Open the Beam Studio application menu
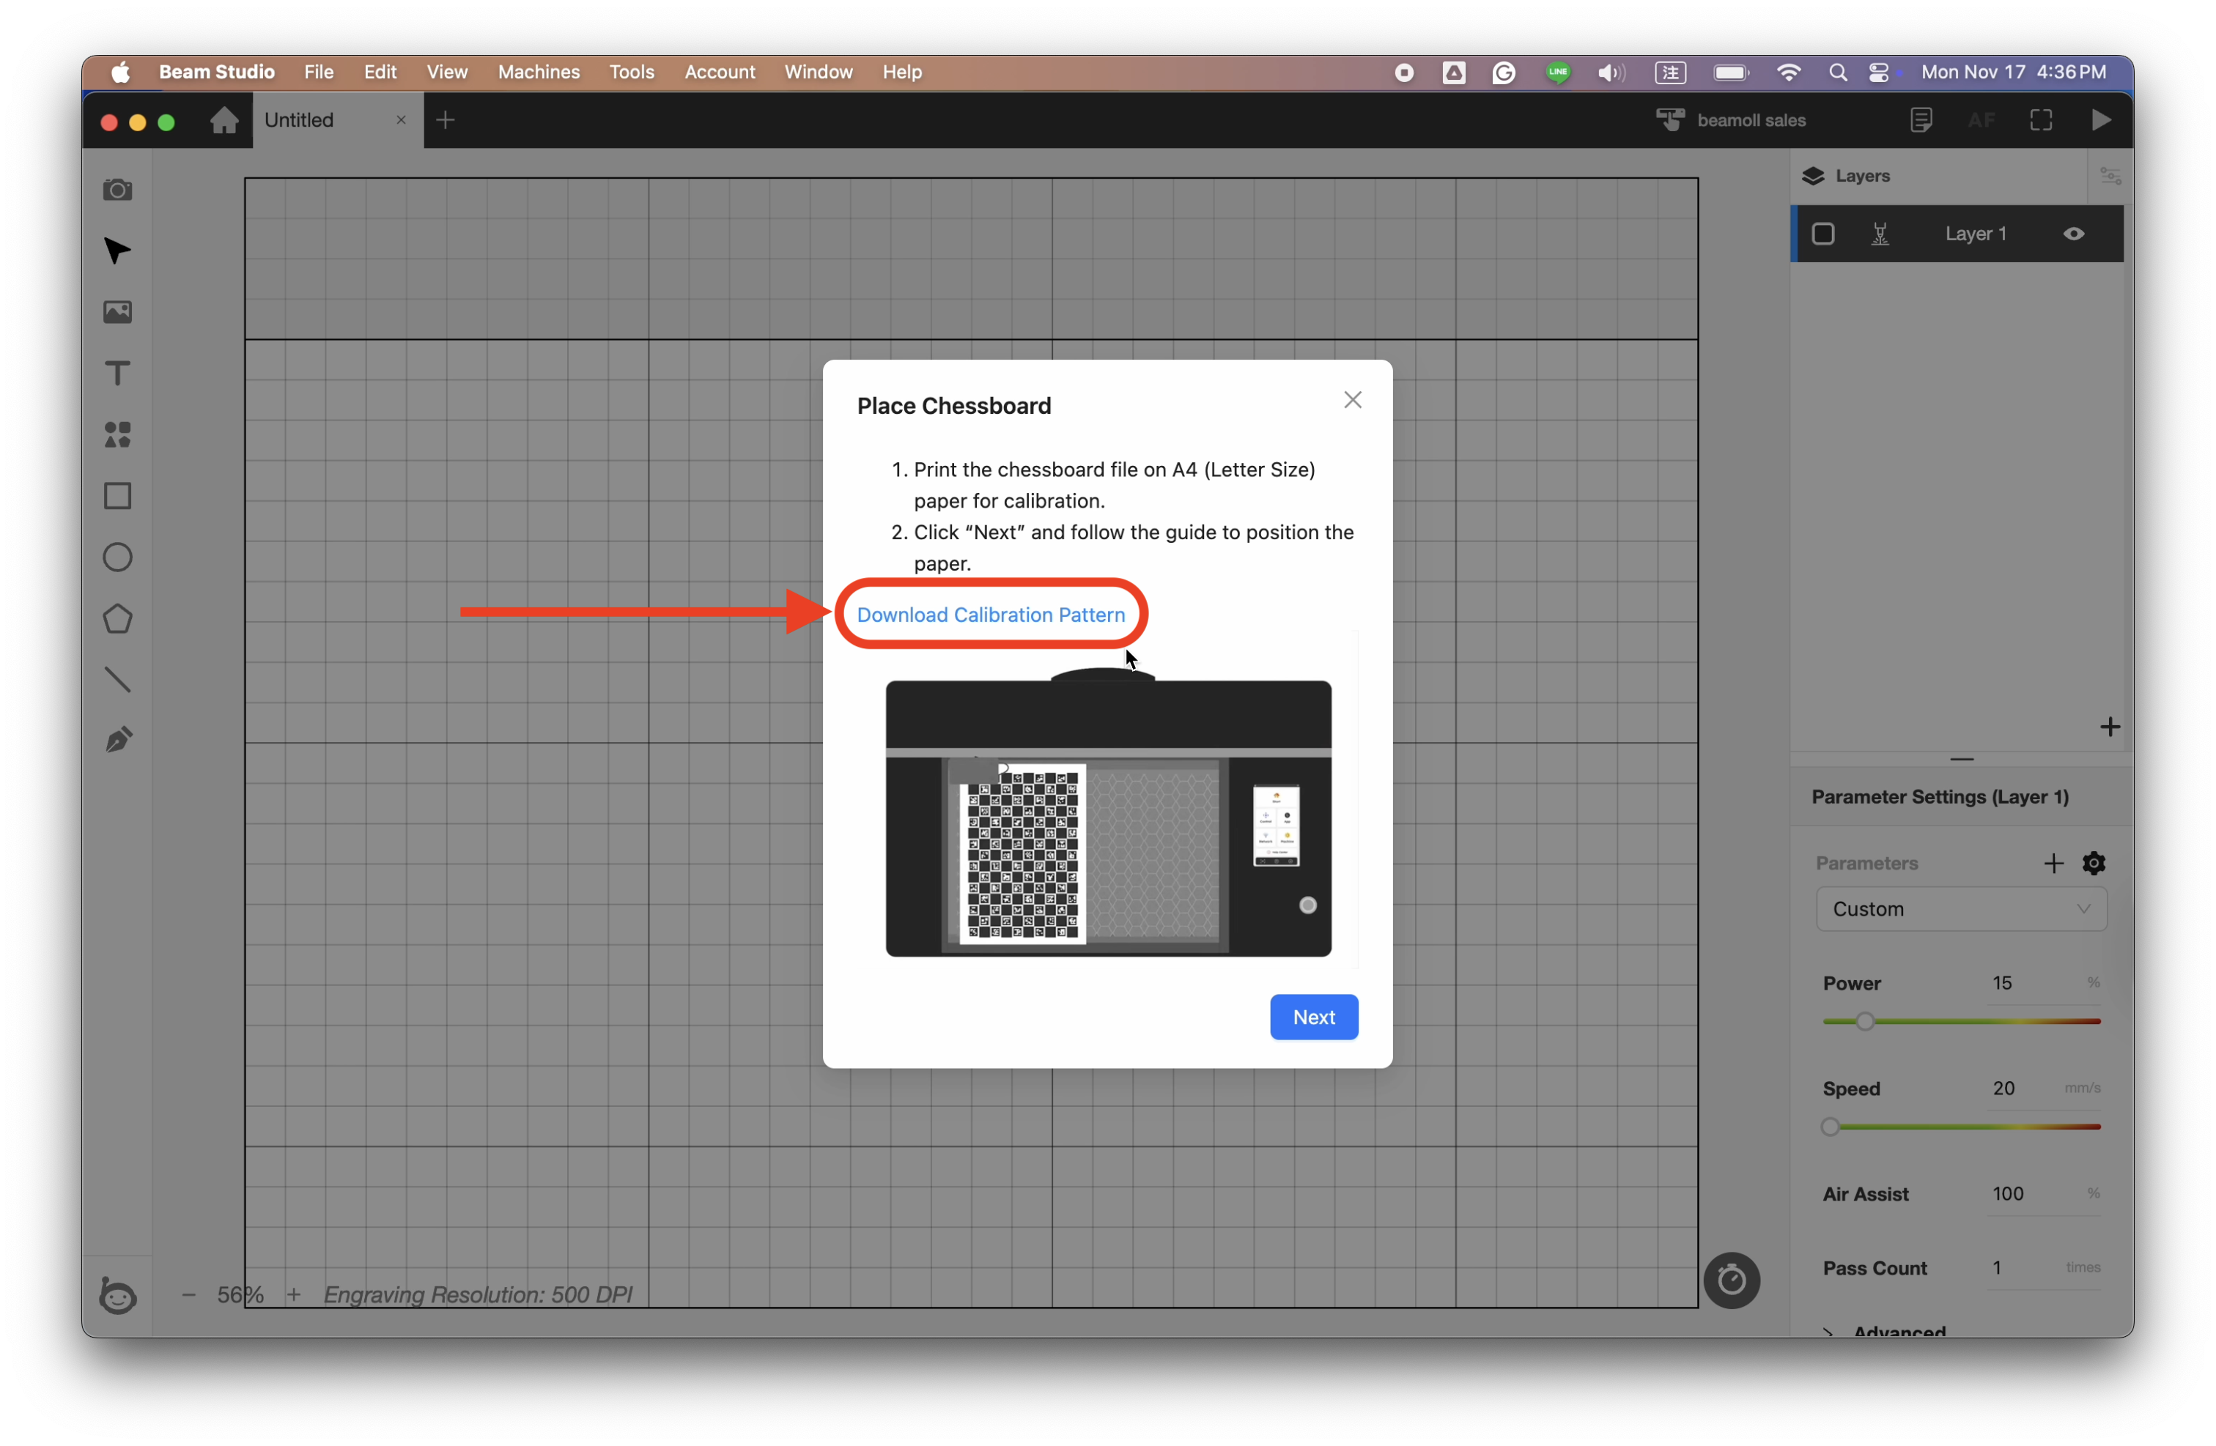 (216, 72)
